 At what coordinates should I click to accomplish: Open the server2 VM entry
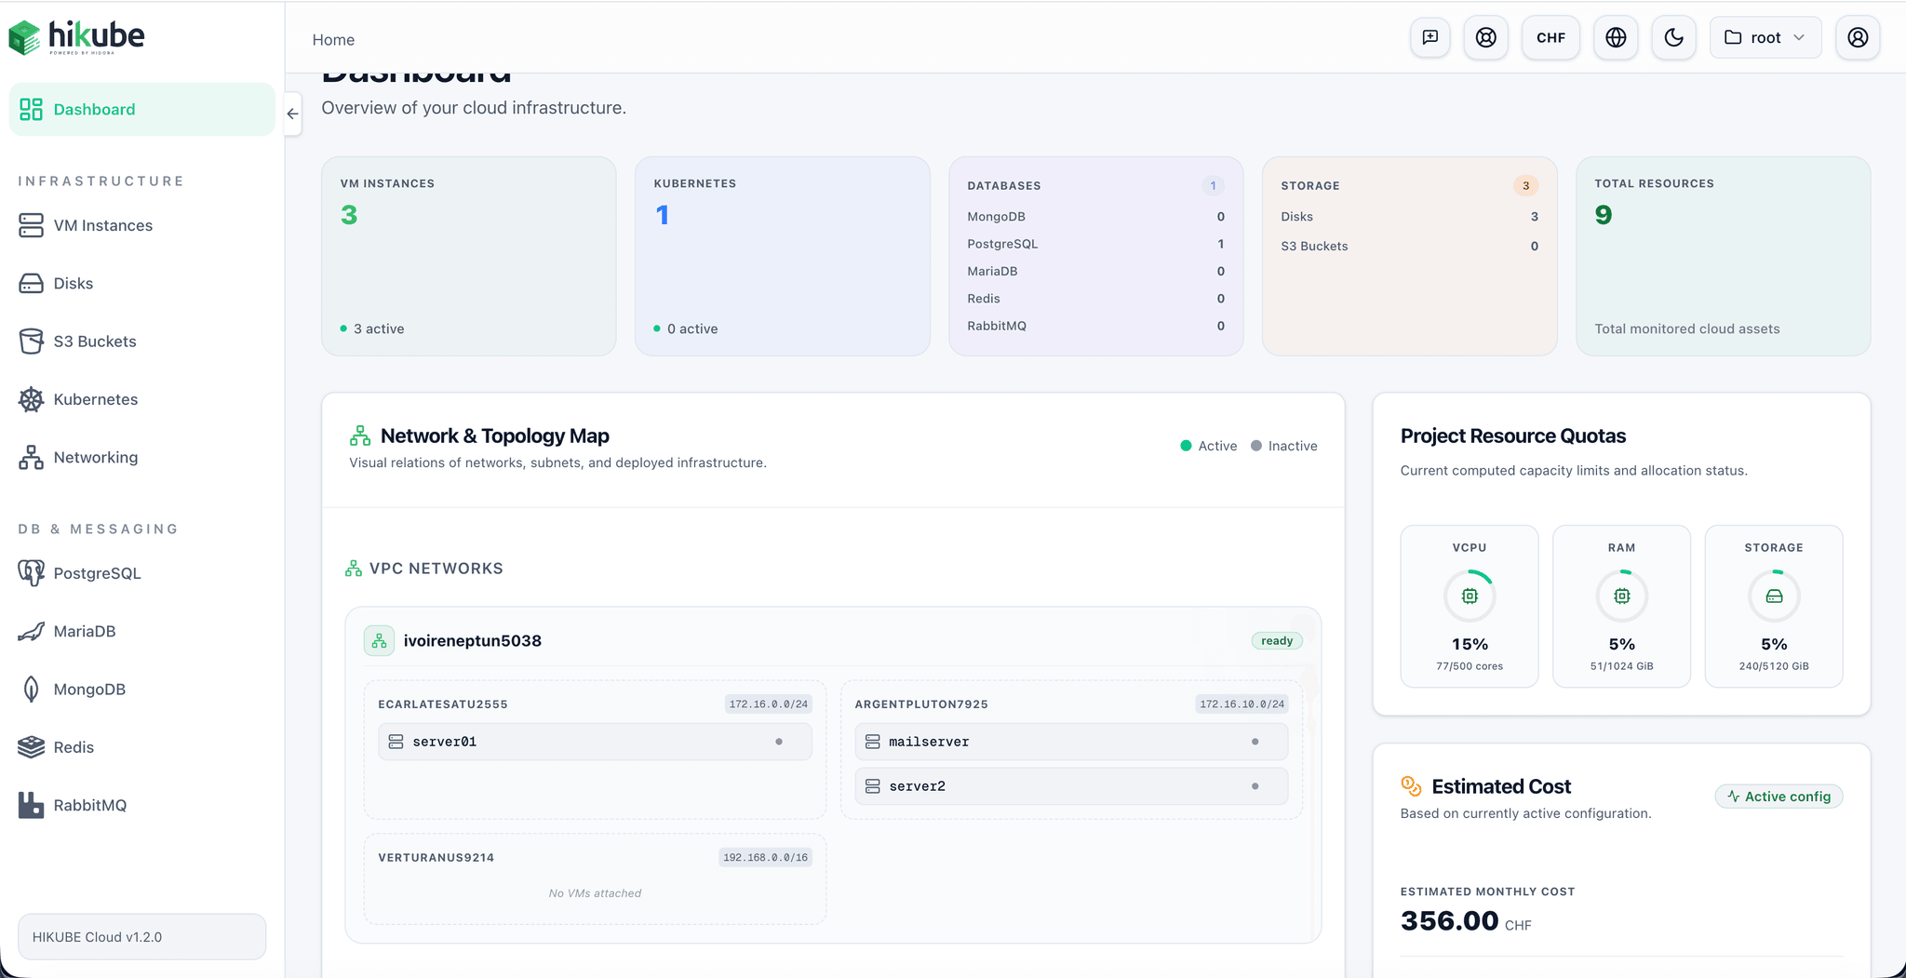click(1071, 786)
